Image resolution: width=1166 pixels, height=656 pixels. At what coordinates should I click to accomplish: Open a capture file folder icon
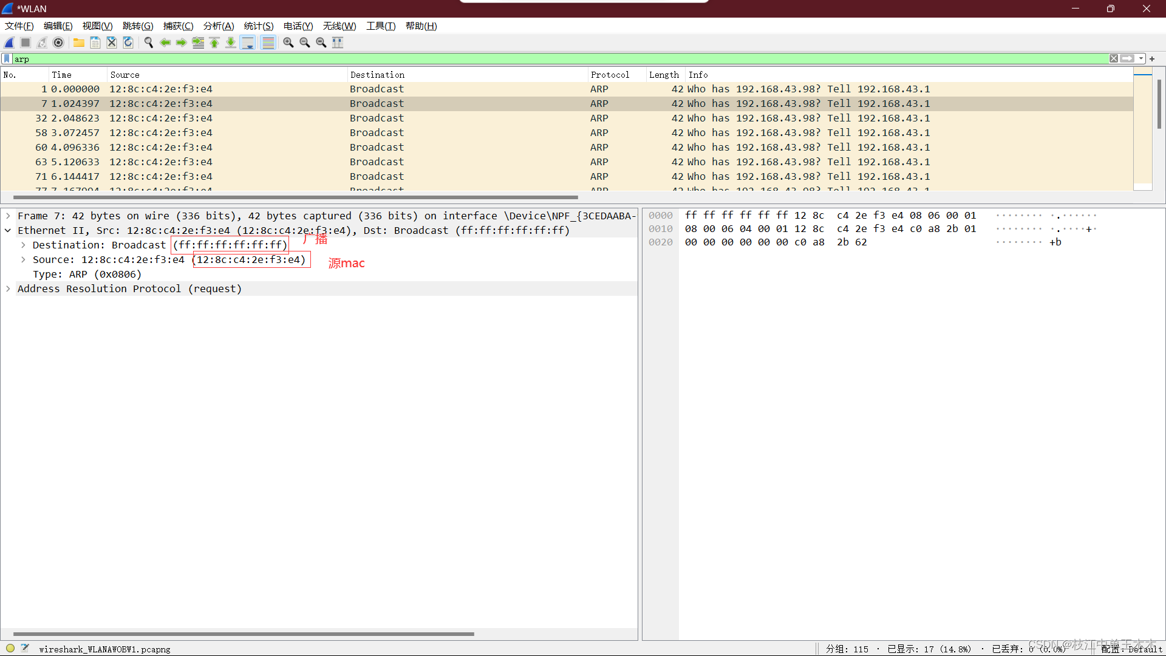pos(79,43)
